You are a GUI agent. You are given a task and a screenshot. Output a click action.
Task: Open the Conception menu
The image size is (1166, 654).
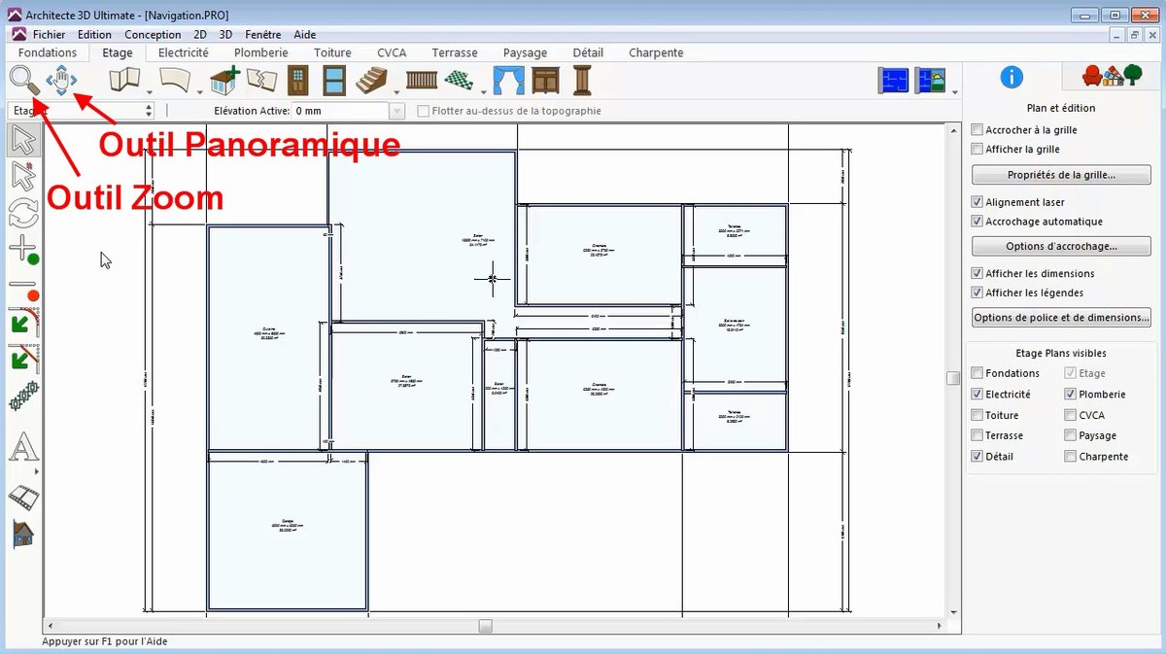point(153,34)
